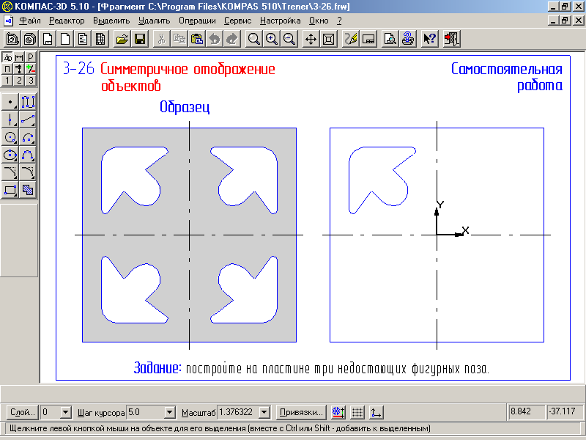Select the continuous polyline input tool

coord(28,102)
